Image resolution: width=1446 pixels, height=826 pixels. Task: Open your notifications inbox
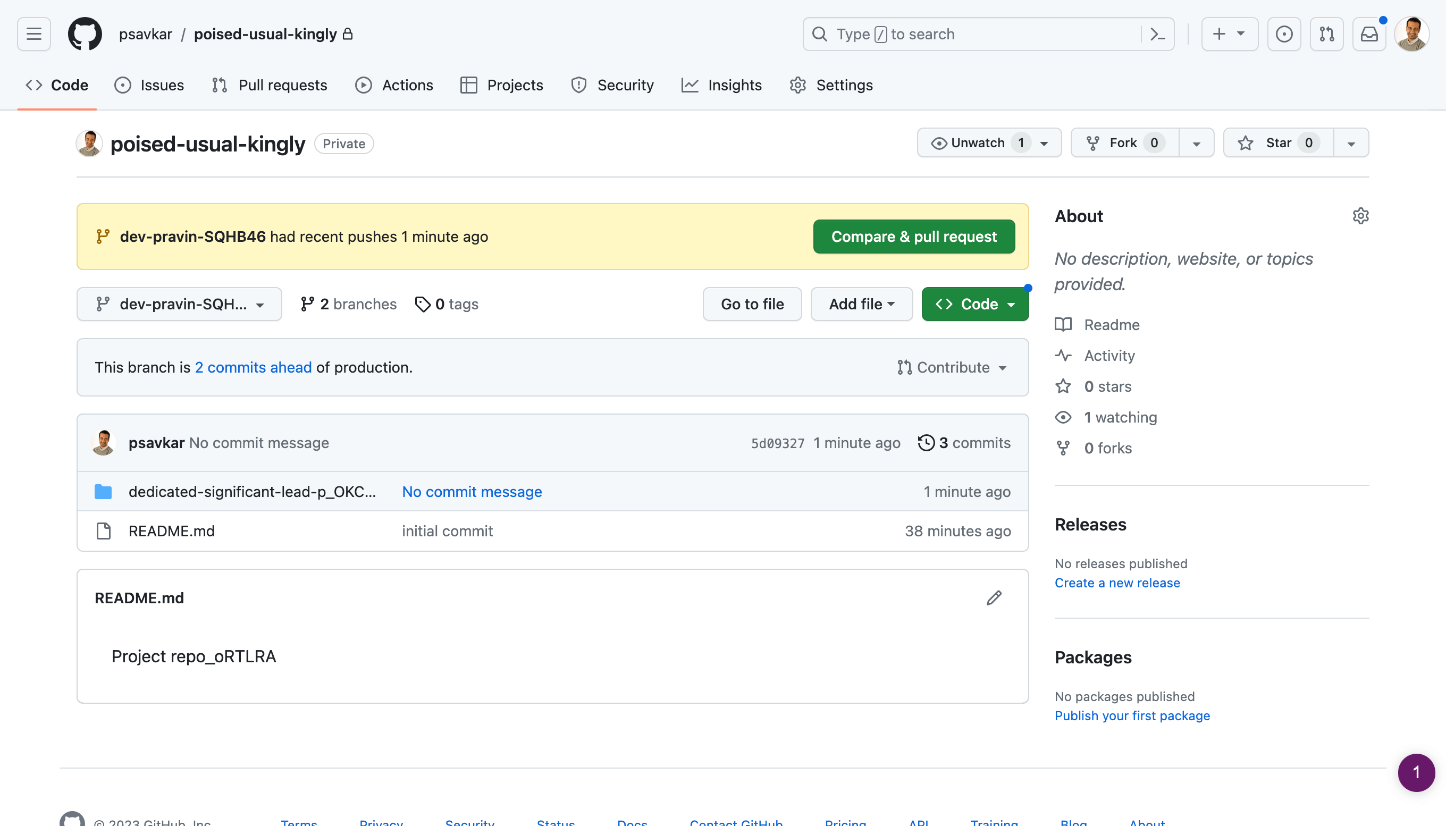1369,33
